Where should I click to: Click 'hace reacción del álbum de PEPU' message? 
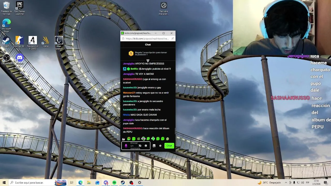146,130
